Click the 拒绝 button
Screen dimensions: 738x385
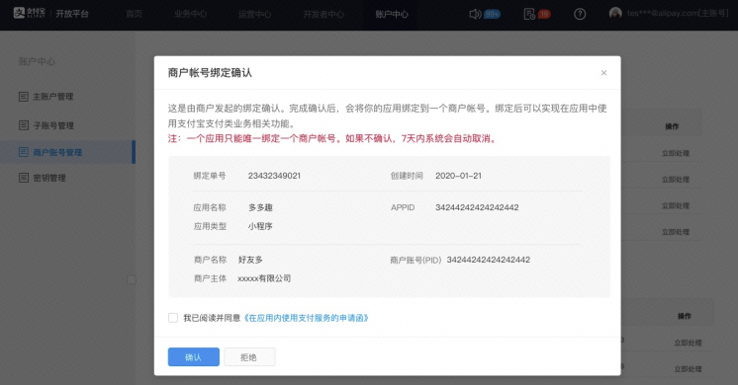pyautogui.click(x=249, y=356)
